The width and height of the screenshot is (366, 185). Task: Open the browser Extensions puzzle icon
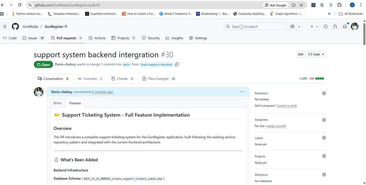click(339, 5)
